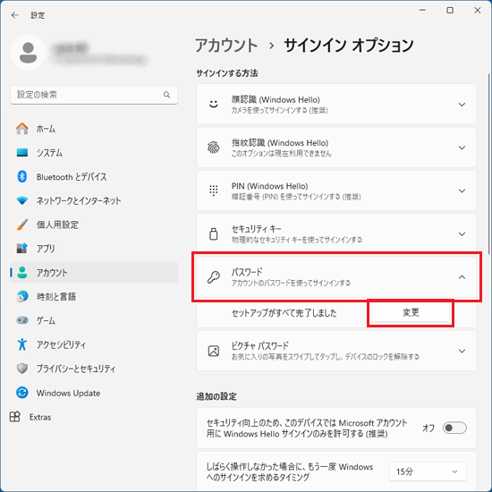492x492 pixels.
Task: Collapse the パスワード section chevron
Action: tap(462, 277)
